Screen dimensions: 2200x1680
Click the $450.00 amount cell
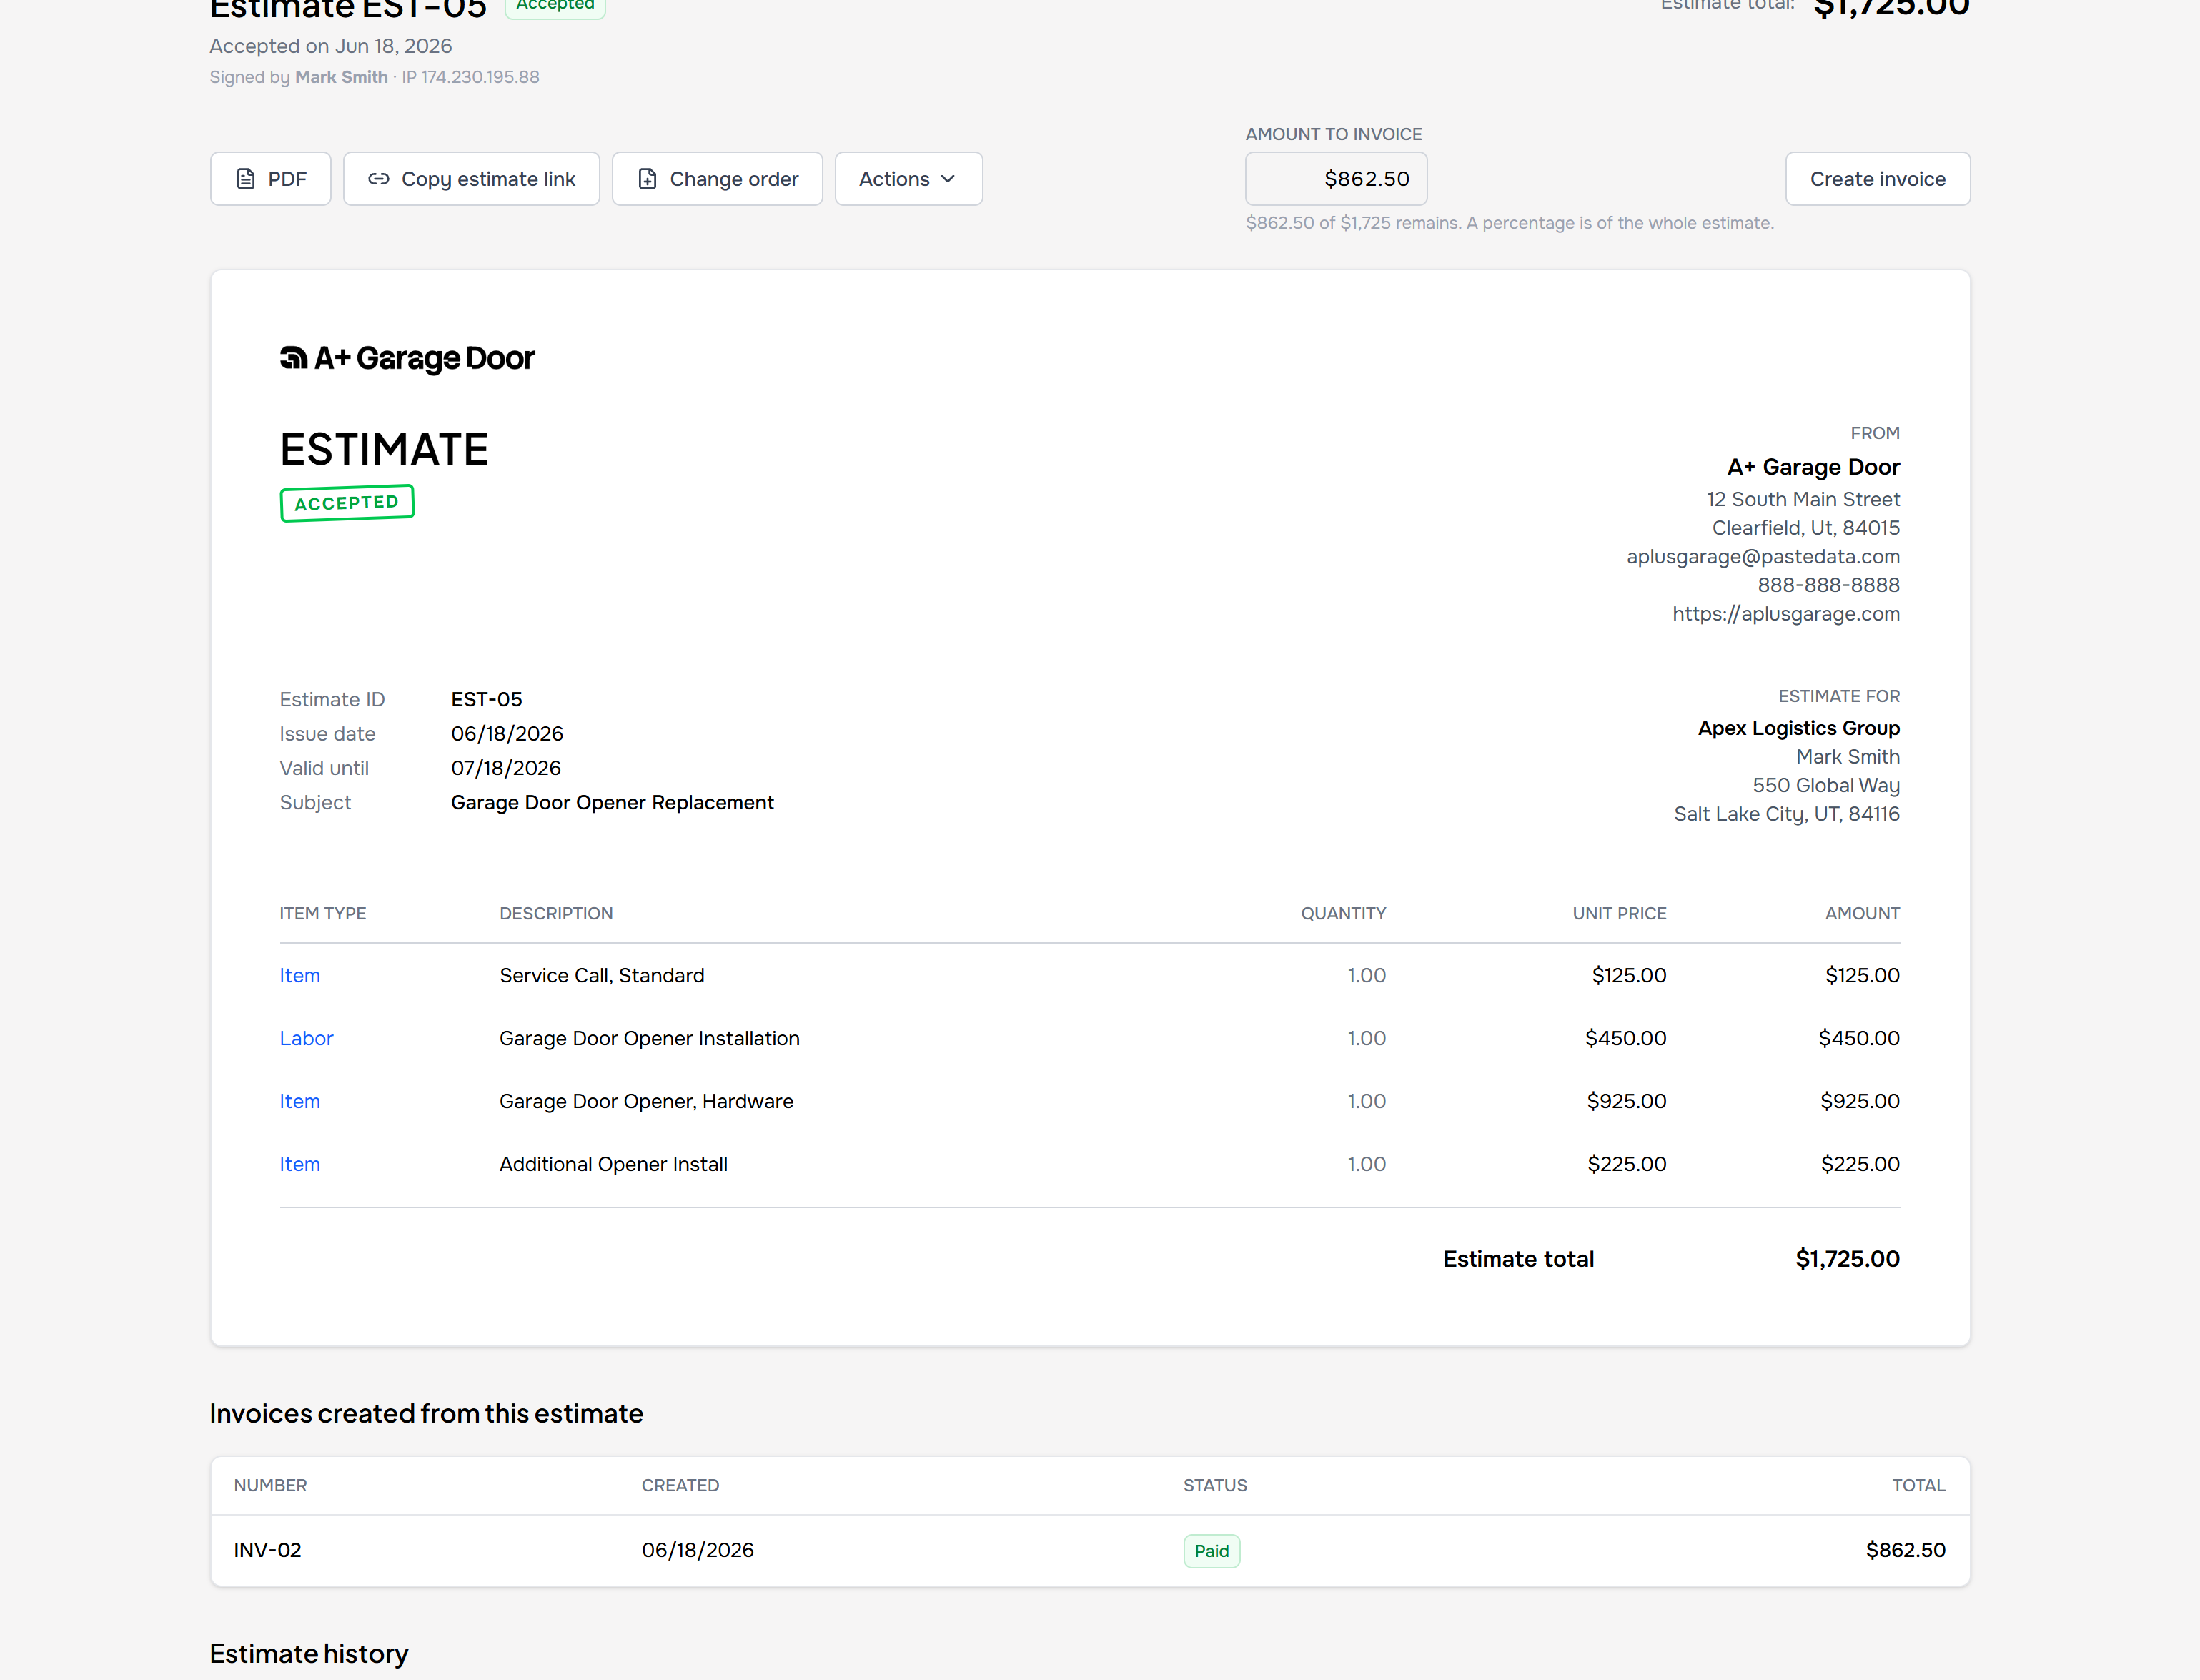1859,1038
